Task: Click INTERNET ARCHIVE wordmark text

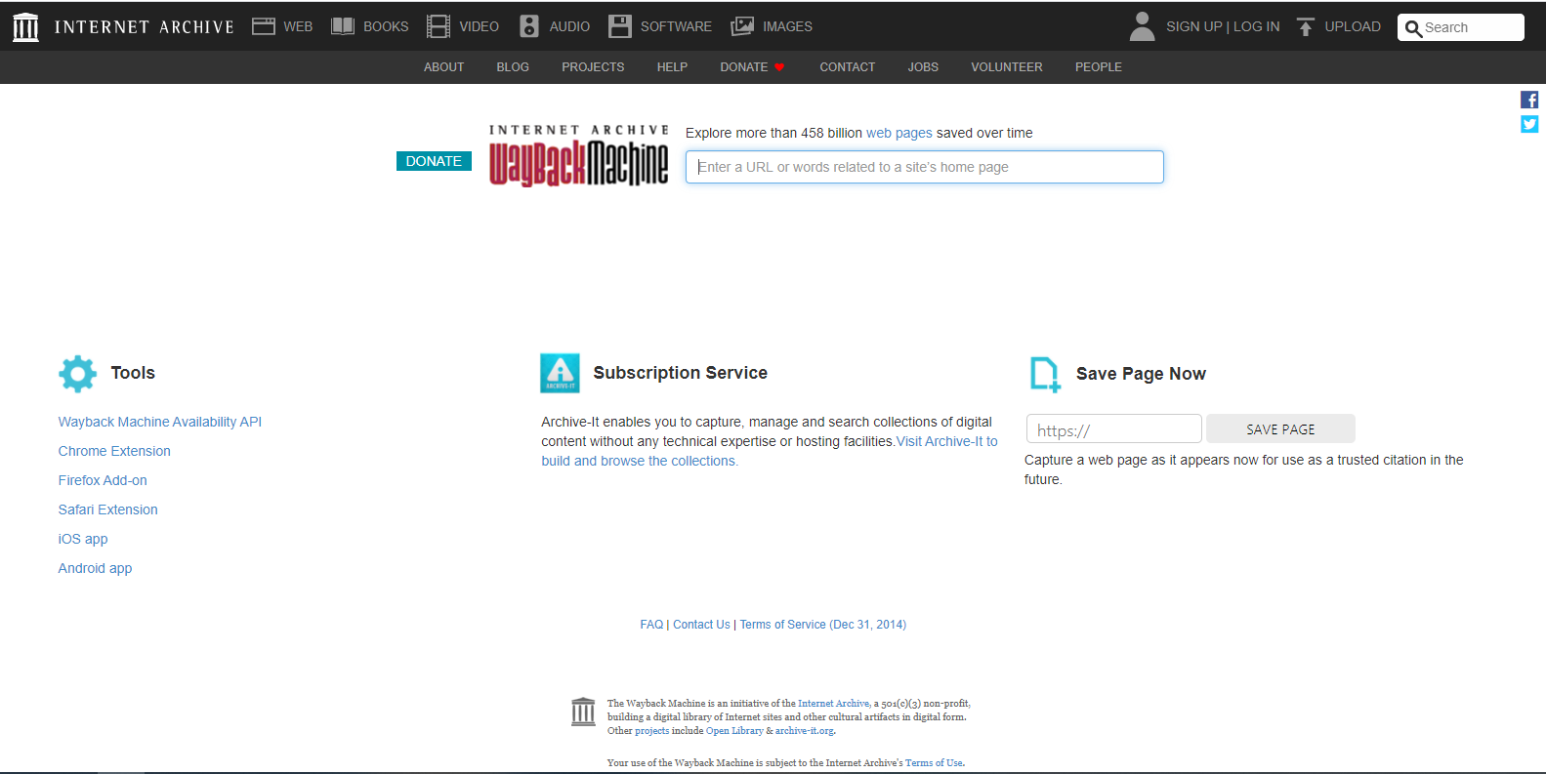Action: pos(145,27)
